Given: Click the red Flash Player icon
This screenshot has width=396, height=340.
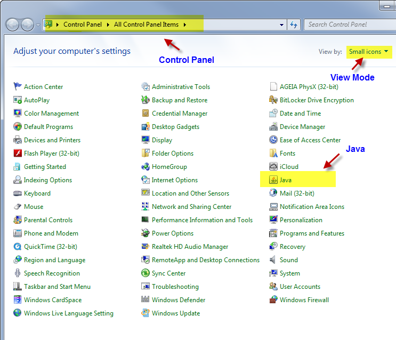Looking at the screenshot, I should pos(18,153).
